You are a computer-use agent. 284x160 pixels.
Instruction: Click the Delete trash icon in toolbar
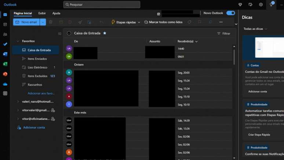click(51, 22)
